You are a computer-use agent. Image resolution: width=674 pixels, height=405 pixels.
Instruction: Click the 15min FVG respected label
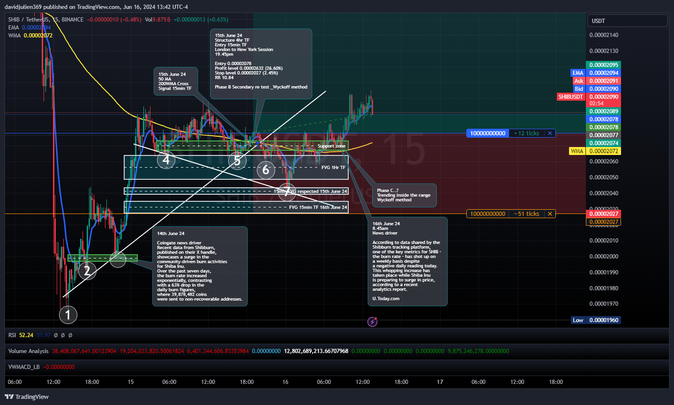coord(310,191)
